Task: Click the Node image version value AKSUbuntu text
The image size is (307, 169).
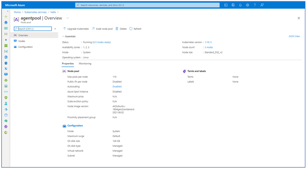Action: click(x=124, y=109)
